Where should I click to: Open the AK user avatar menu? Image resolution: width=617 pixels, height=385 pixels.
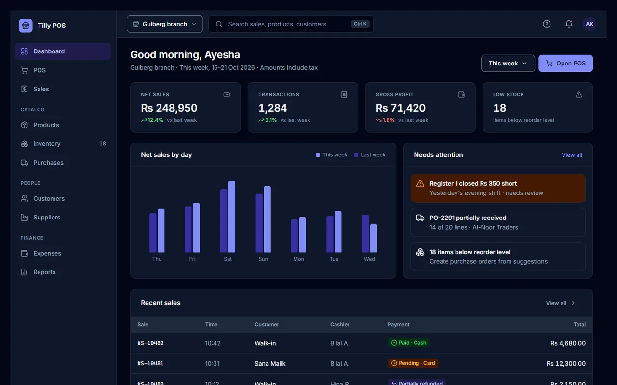(590, 24)
